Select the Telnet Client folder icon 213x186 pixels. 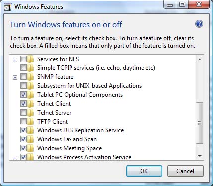point(30,104)
